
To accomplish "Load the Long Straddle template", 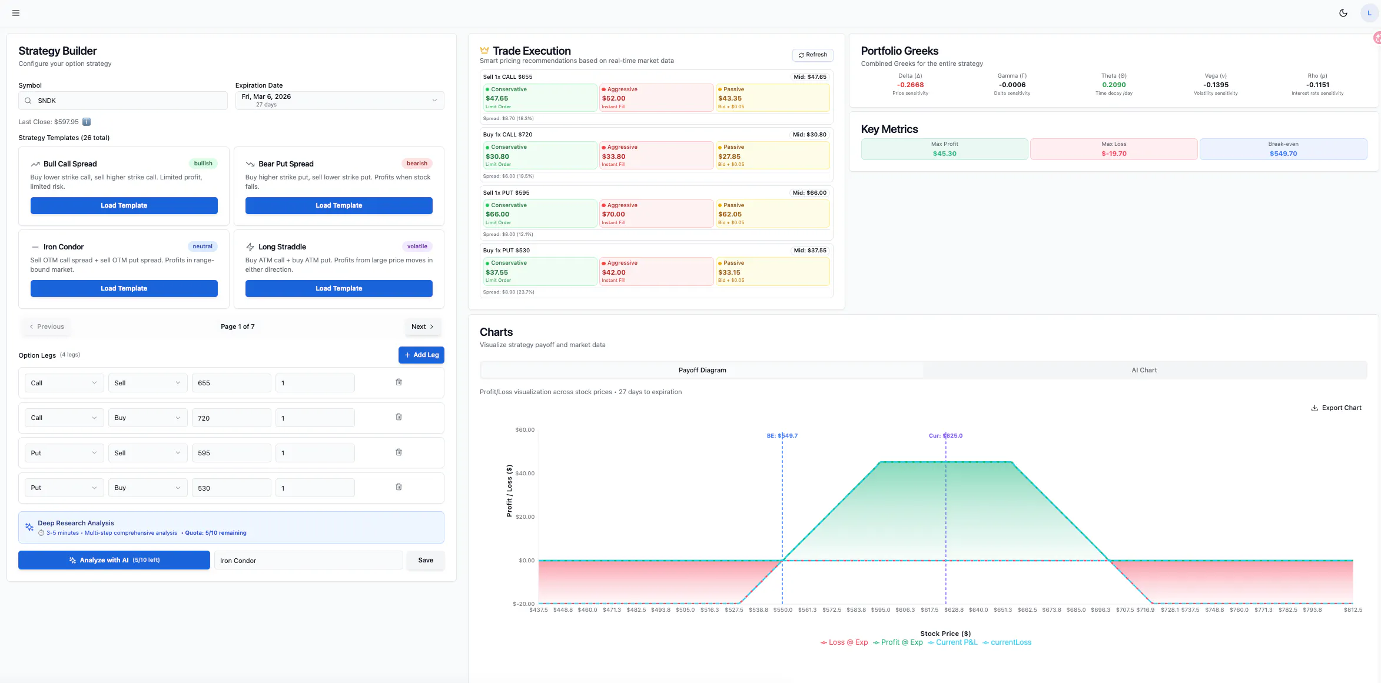I will pos(339,288).
